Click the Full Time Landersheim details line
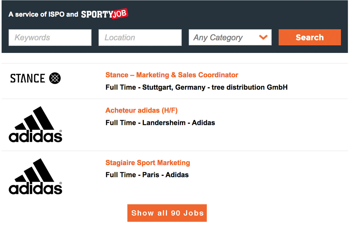349x232 pixels. [x=160, y=123]
